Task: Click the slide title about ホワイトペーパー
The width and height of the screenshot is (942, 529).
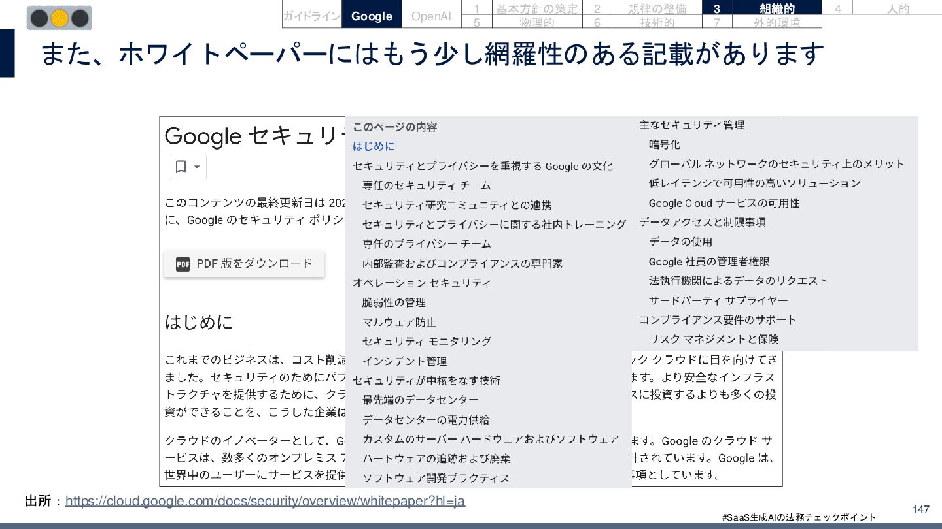Action: [x=432, y=54]
